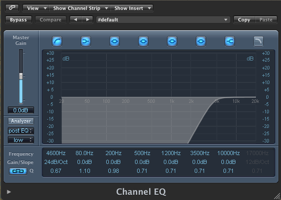Click the 80.0Hz frequency value
Viewport: 281px width, 200px height.
84,154
